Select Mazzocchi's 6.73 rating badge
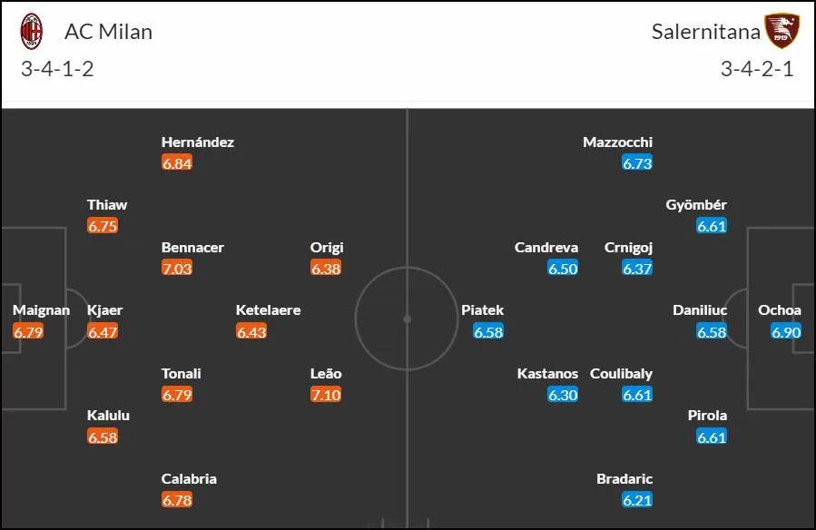The width and height of the screenshot is (816, 530). click(x=637, y=163)
